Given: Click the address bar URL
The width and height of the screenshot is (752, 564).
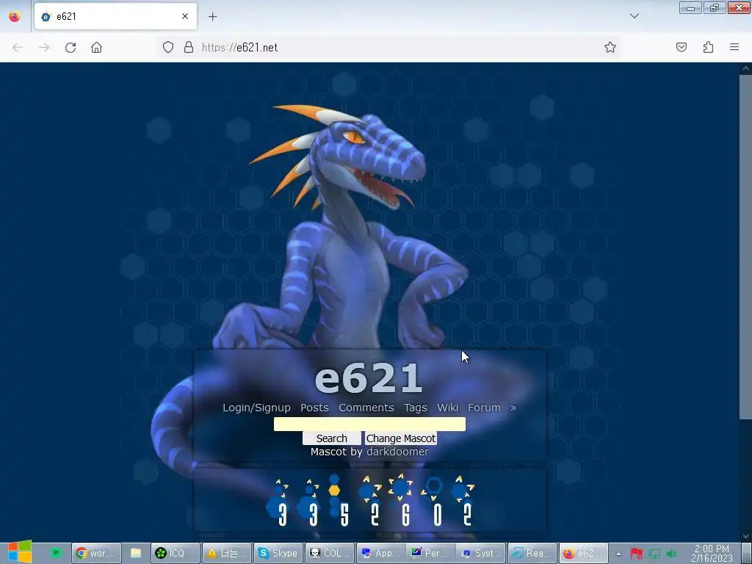Looking at the screenshot, I should point(240,47).
